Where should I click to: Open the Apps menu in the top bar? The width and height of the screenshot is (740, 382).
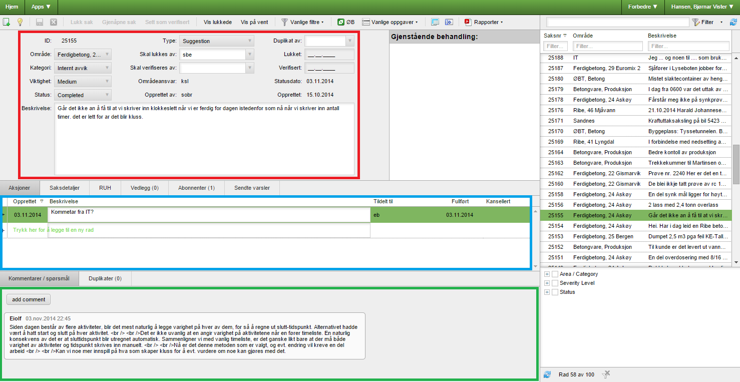40,7
